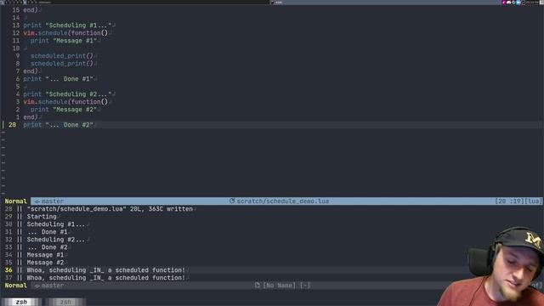Click scheduled_print() on line 8
The width and height of the screenshot is (544, 306).
pos(62,64)
